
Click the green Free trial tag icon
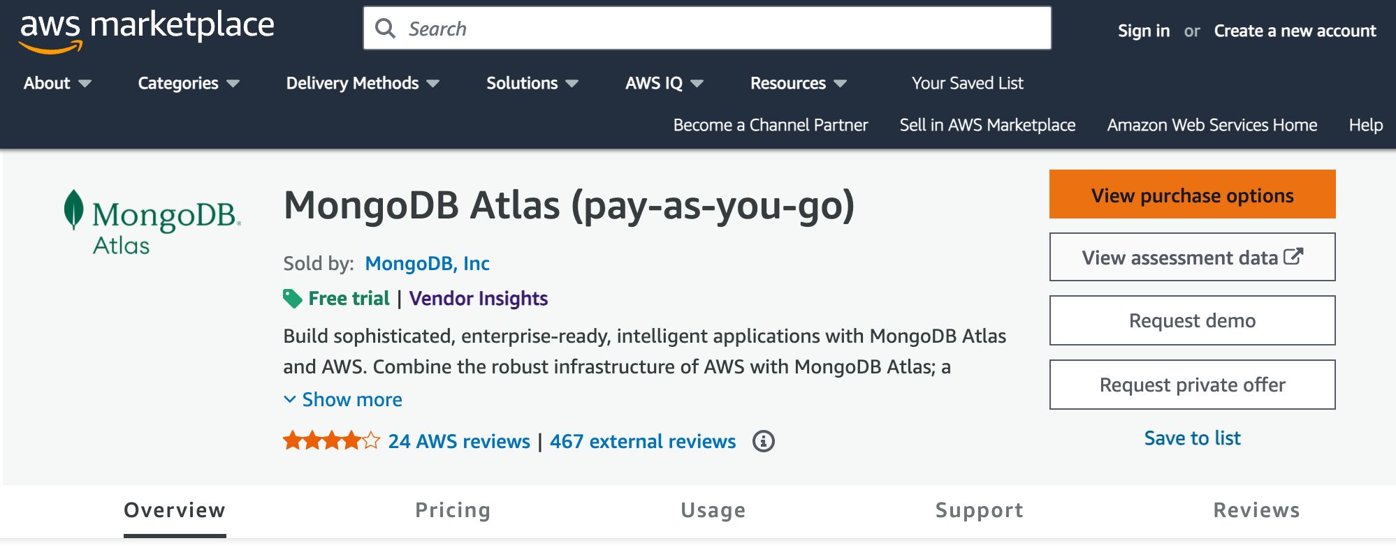(292, 299)
